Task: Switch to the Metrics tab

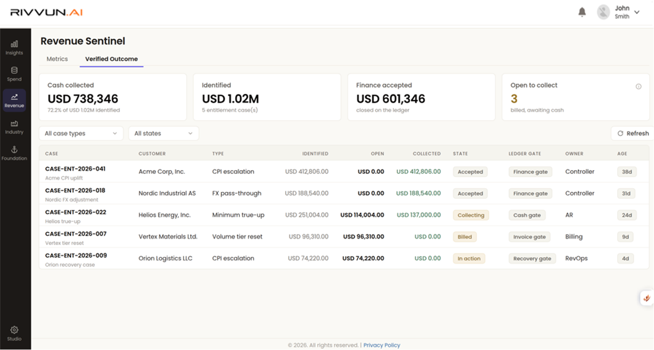Action: 57,59
